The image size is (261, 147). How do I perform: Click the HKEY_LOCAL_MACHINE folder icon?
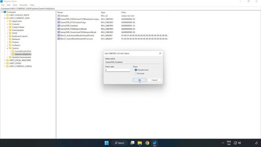pyautogui.click(x=7, y=60)
